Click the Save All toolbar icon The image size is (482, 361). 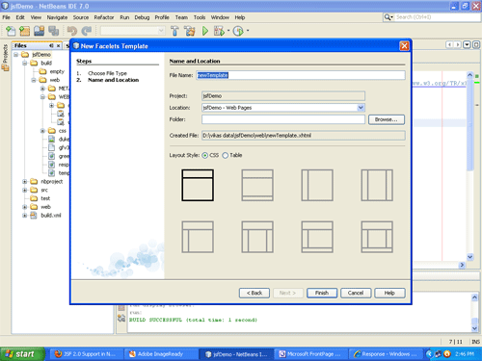click(x=53, y=31)
